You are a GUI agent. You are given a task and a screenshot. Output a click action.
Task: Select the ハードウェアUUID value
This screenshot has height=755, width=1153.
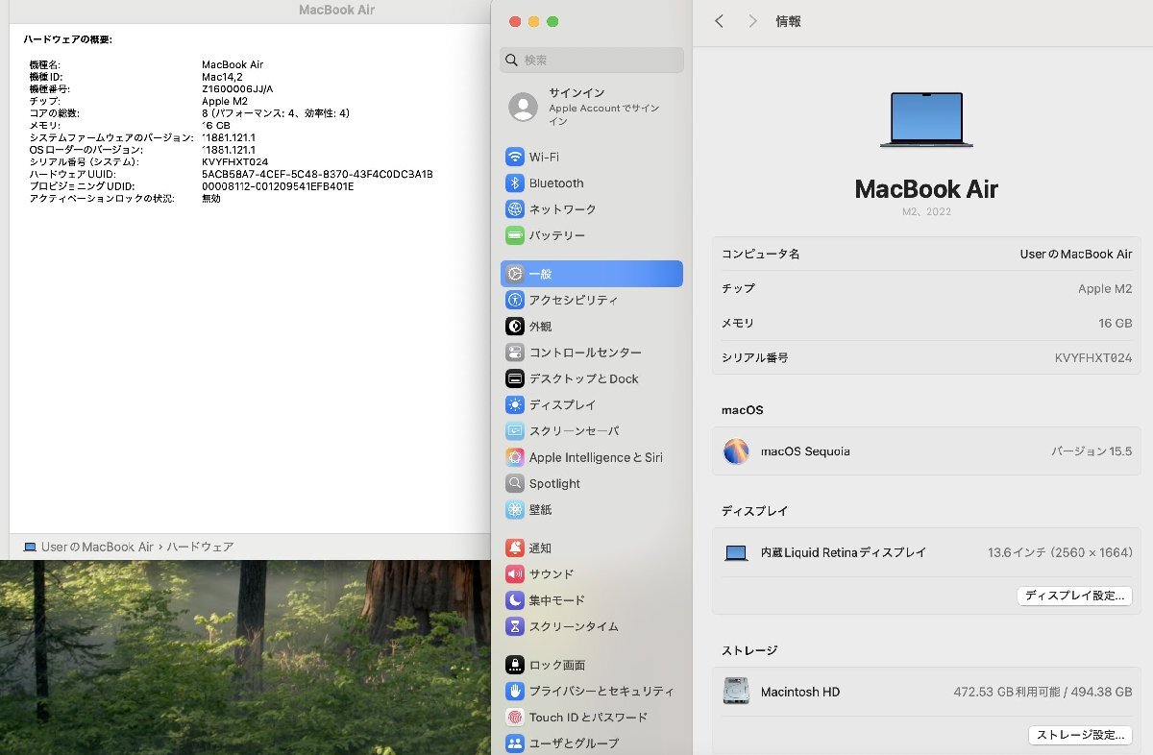317,174
